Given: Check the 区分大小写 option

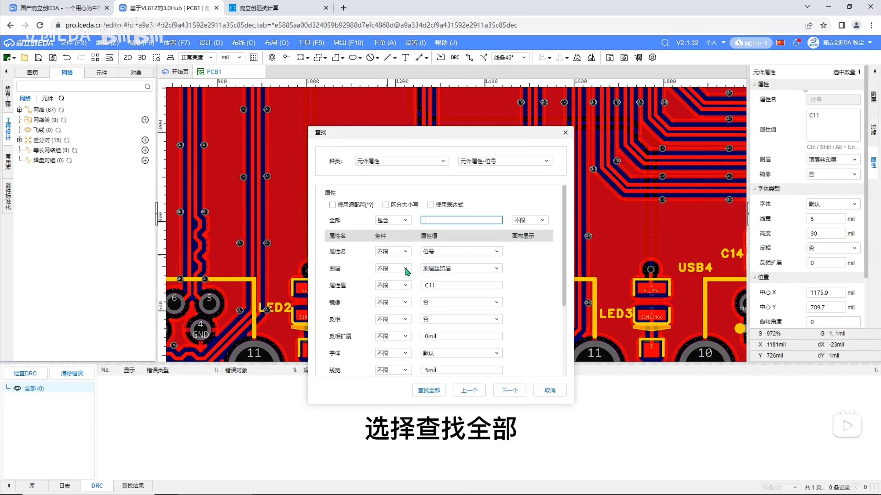Looking at the screenshot, I should [x=386, y=205].
